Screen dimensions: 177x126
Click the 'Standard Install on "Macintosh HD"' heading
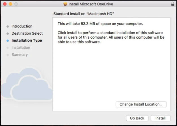pos(84,14)
